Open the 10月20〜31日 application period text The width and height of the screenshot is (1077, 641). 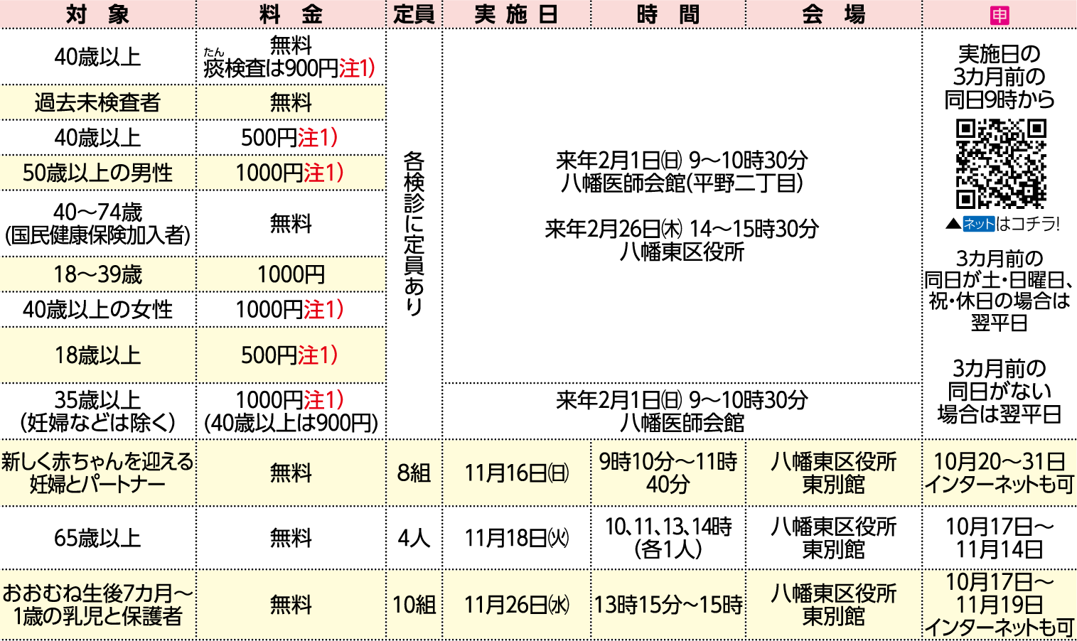[1000, 462]
